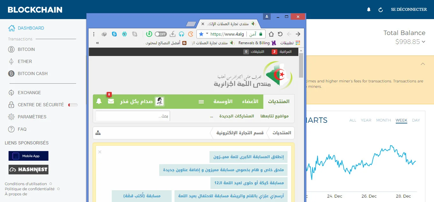Collapse the yellow notice banner with chevron
The width and height of the screenshot is (434, 202).
point(423,64)
